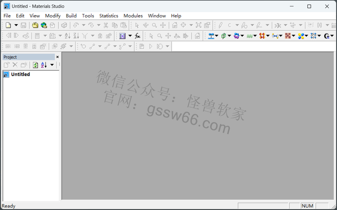Select the Sketch Ring tool
The height and width of the screenshot is (210, 337).
[x=244, y=25]
